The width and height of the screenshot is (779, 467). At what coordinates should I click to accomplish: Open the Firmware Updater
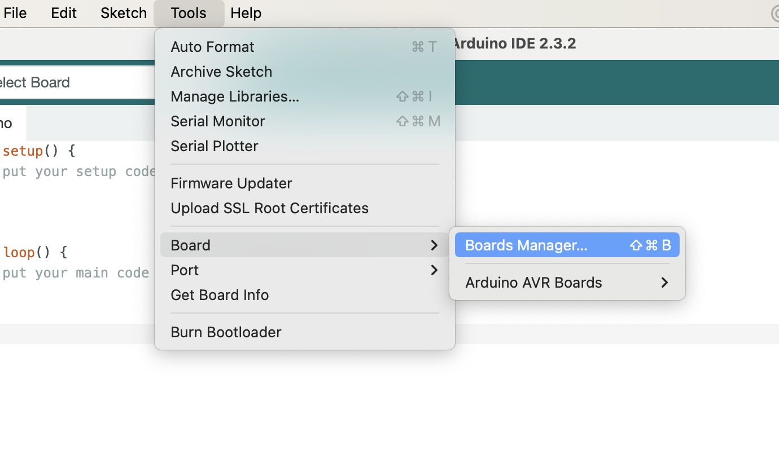click(x=305, y=183)
